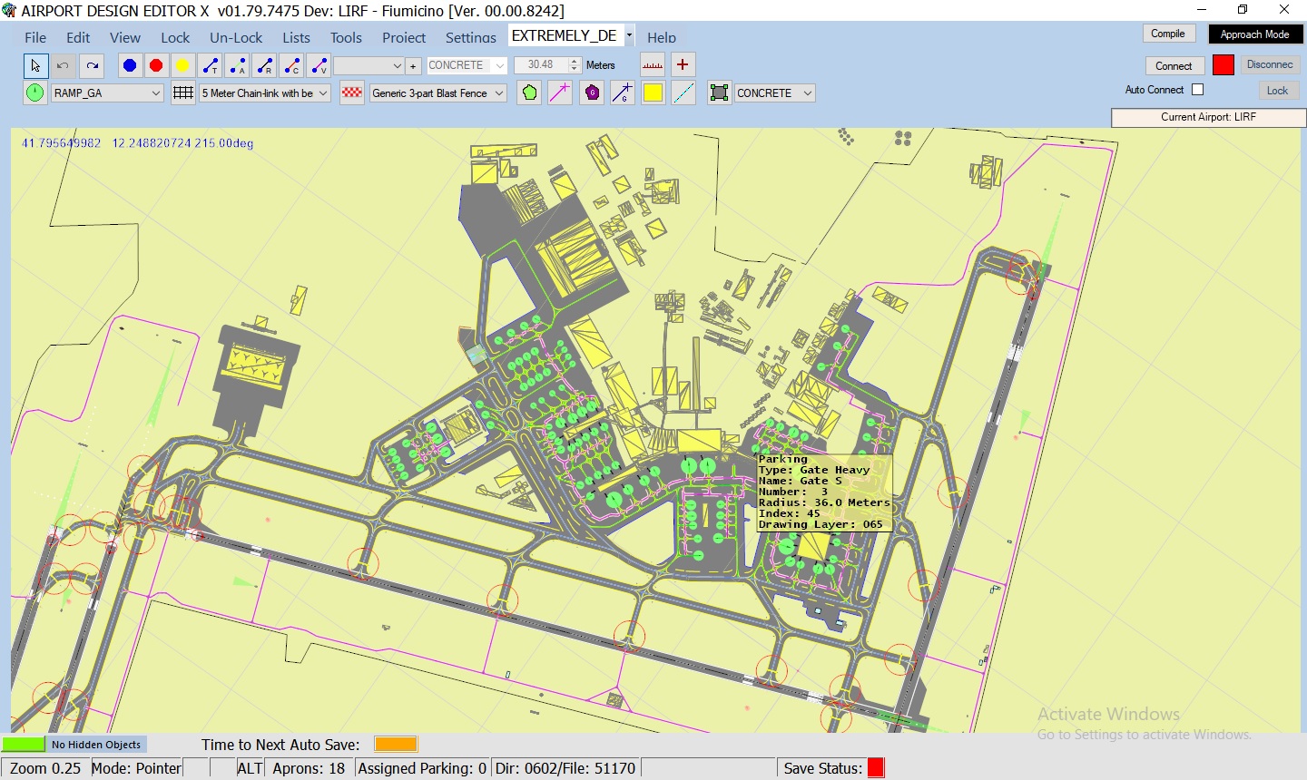Click the Compile button
Image resolution: width=1307 pixels, height=780 pixels.
(1169, 33)
